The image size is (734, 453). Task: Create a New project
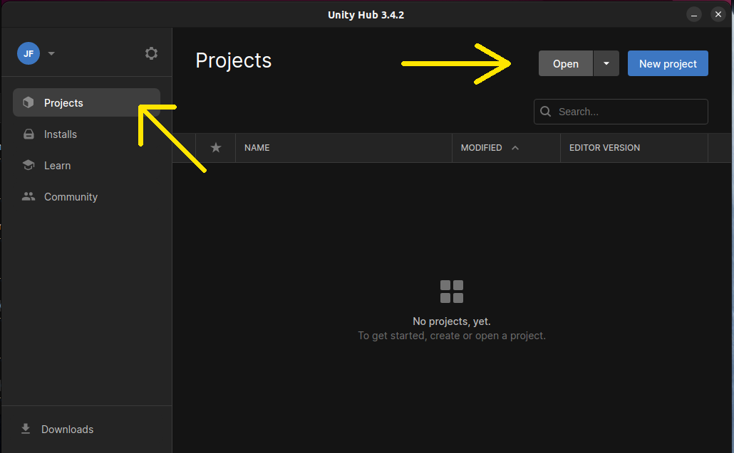tap(668, 63)
